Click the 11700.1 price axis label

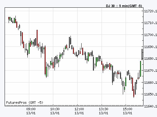click(x=151, y=35)
